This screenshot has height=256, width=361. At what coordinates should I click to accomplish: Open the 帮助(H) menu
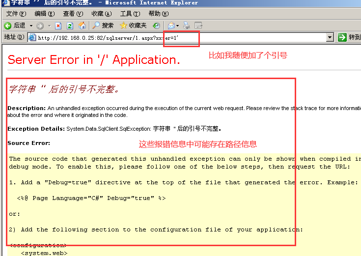[158, 14]
